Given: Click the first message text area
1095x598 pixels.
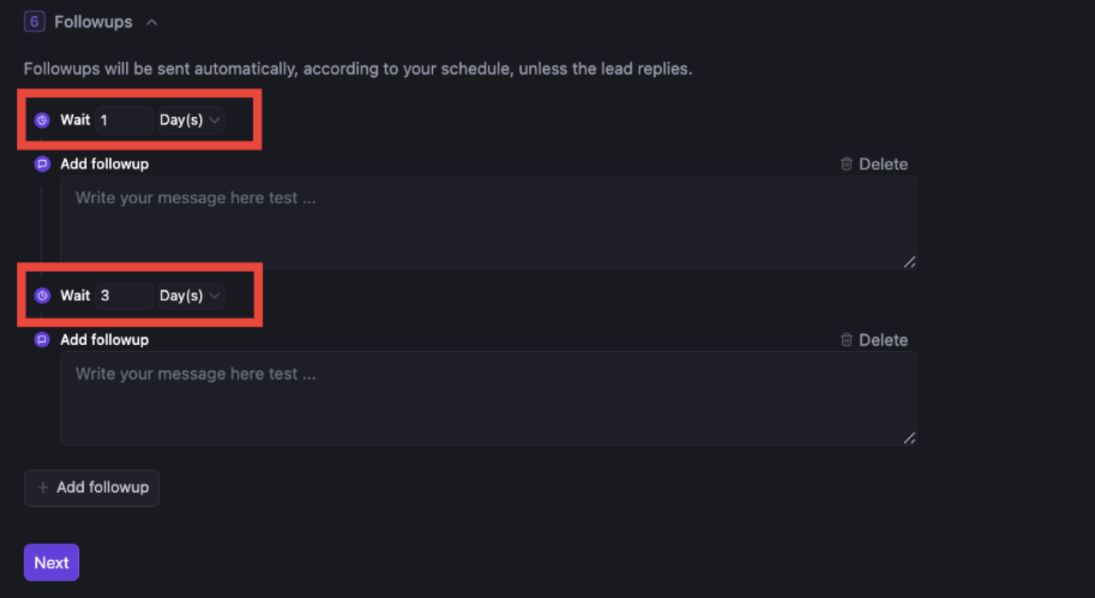Looking at the screenshot, I should point(488,221).
